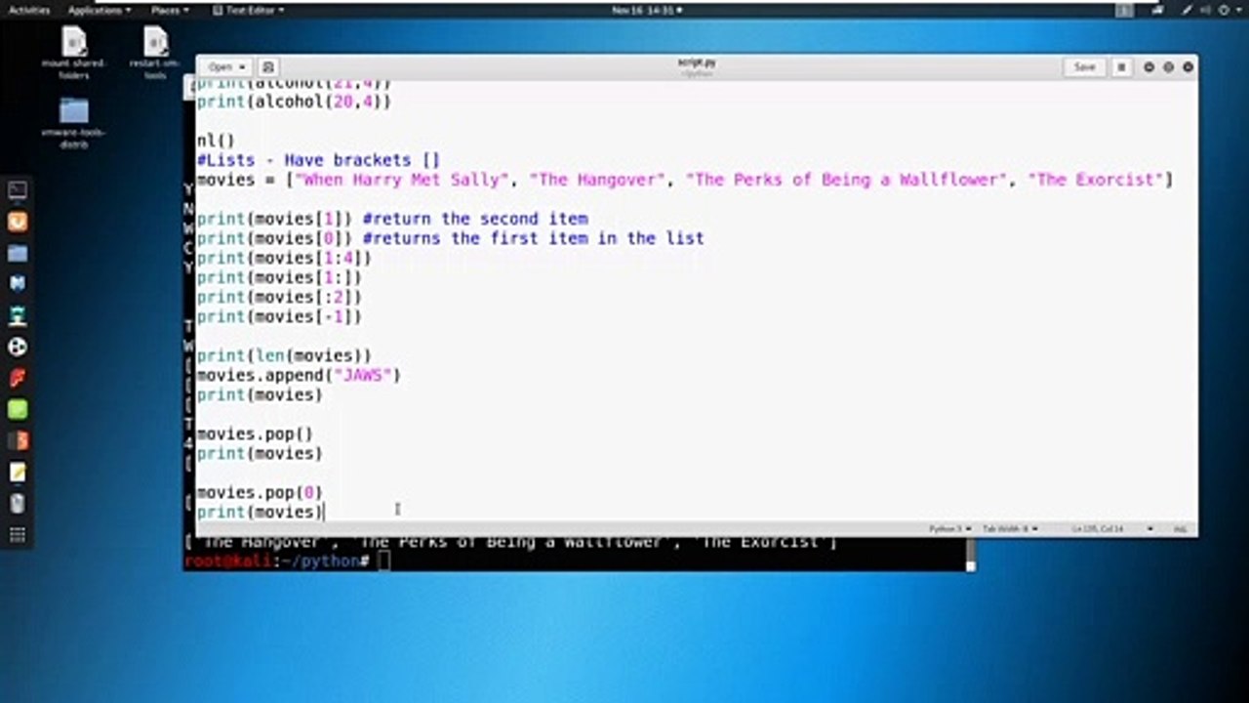Expand the Open recent files arrow

[x=243, y=67]
